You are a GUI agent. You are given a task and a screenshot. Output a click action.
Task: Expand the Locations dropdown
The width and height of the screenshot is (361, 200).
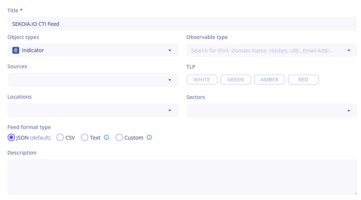(x=170, y=110)
